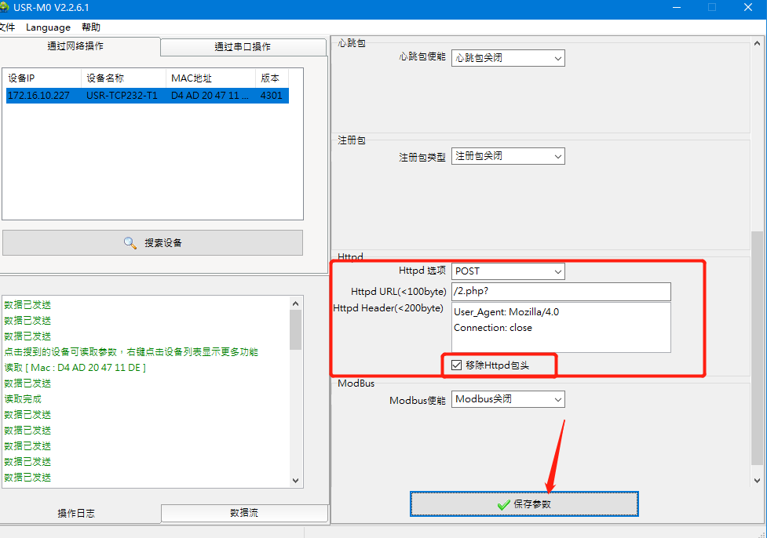Expand the Modbus使能 dropdown
Viewport: 767px width, 538px height.
[x=507, y=399]
